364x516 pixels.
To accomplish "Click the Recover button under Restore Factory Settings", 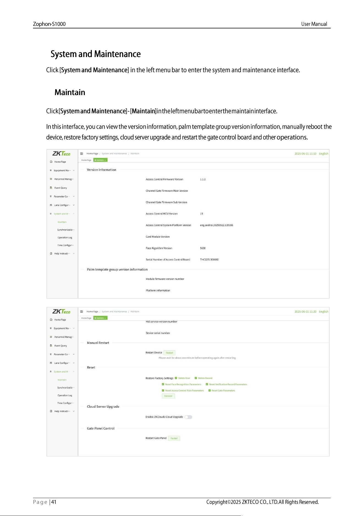I will (x=168, y=396).
